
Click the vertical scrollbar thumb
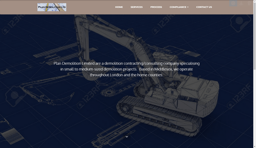[254, 36]
